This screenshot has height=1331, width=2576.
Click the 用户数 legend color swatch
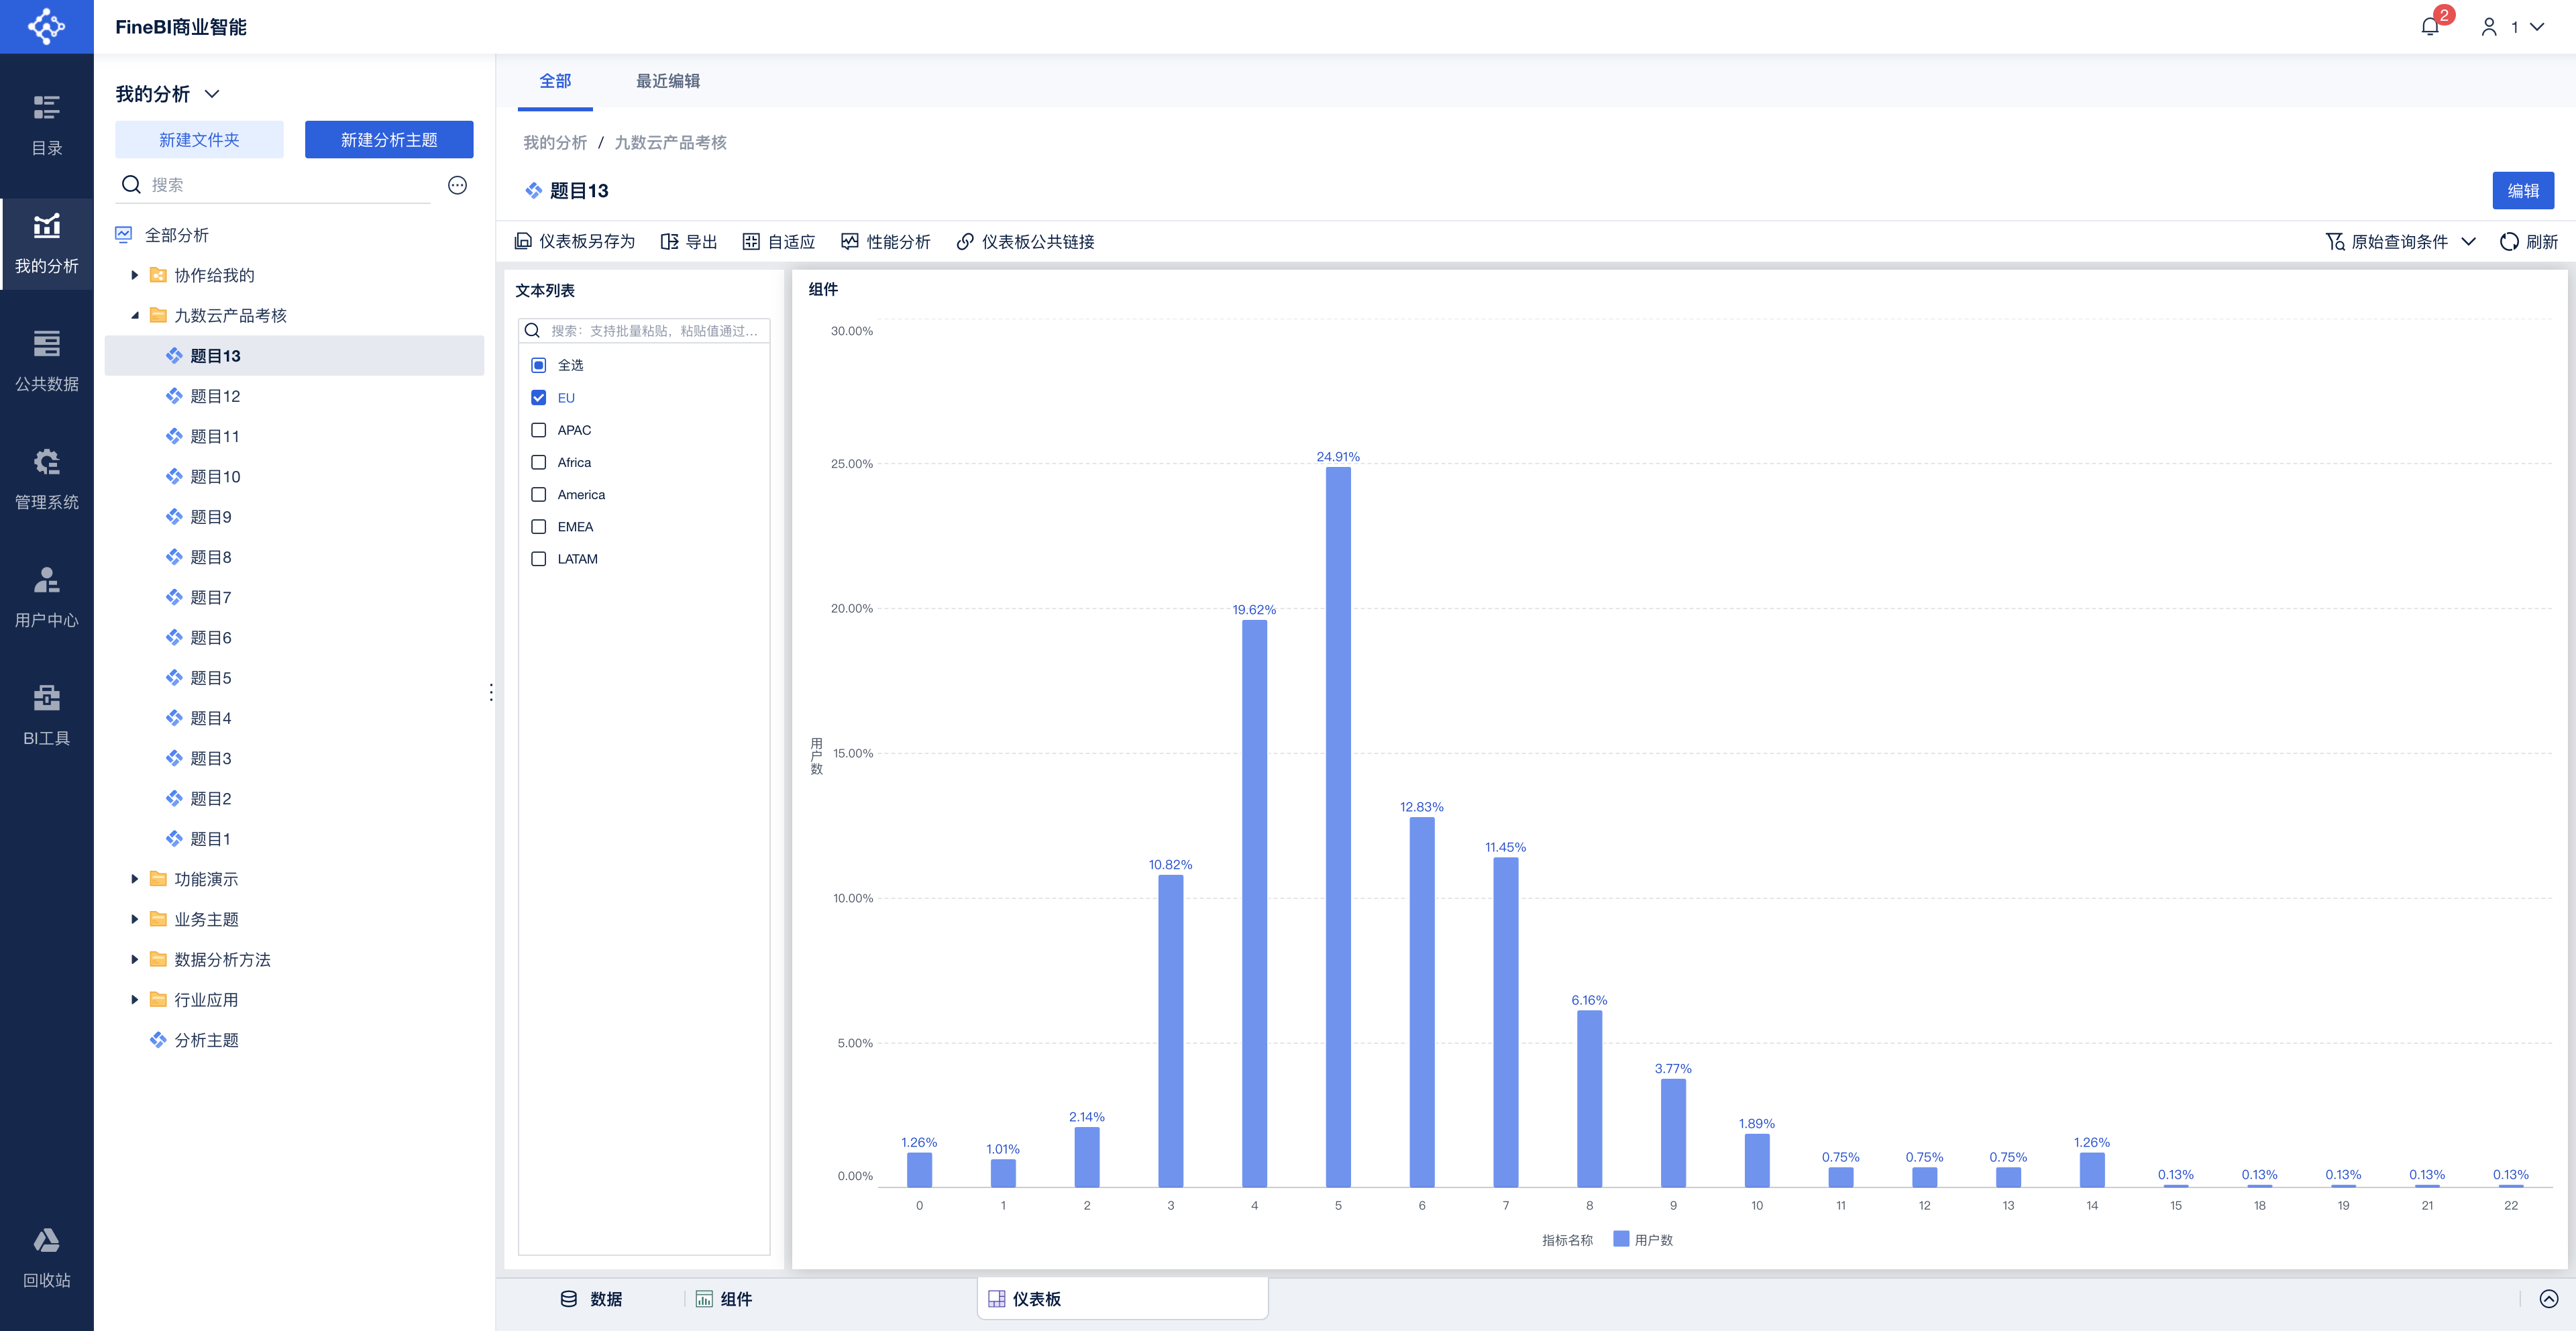[x=1621, y=1239]
